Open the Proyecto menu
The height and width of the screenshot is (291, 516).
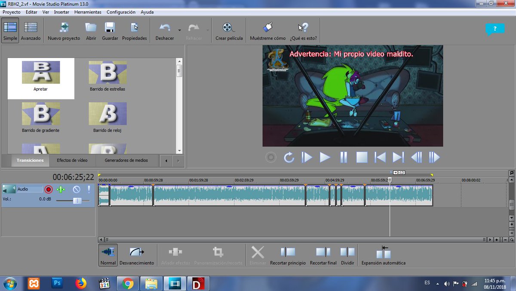tap(12, 12)
